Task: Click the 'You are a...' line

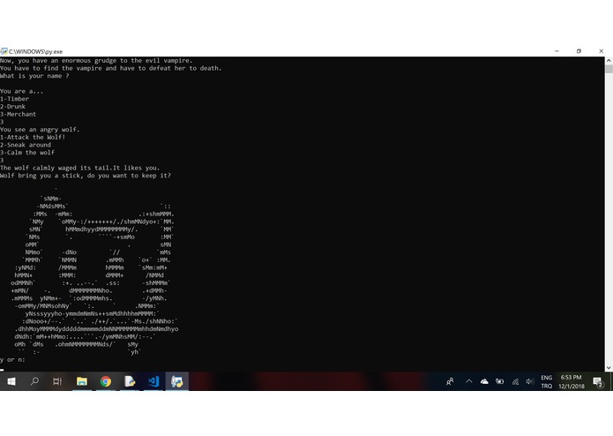Action: tap(21, 91)
